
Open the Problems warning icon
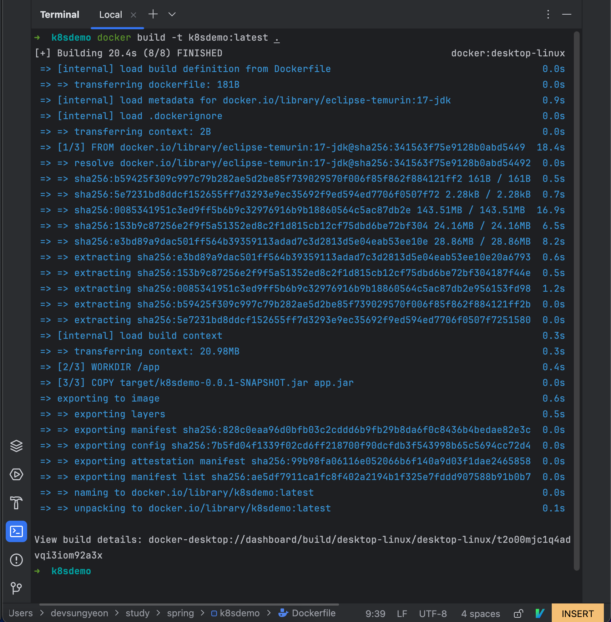click(16, 560)
